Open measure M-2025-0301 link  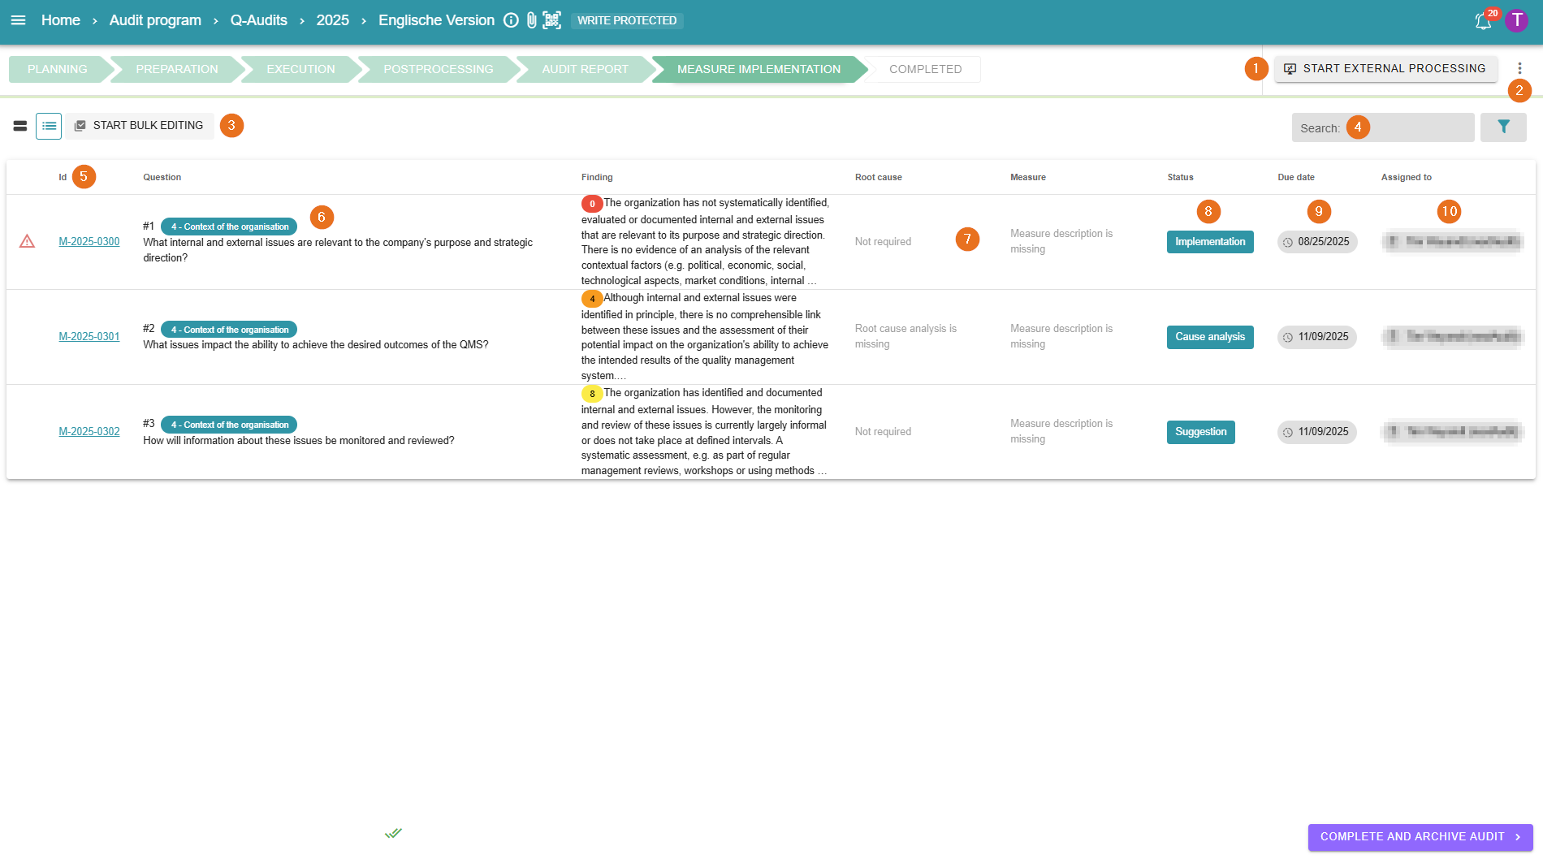coord(89,337)
